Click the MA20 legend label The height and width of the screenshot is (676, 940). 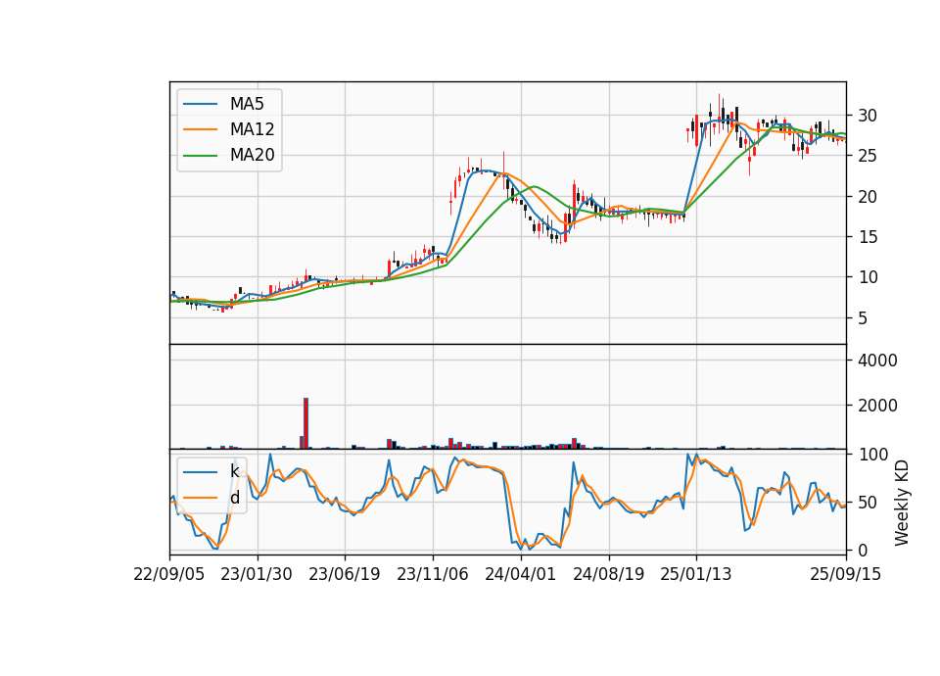[252, 156]
